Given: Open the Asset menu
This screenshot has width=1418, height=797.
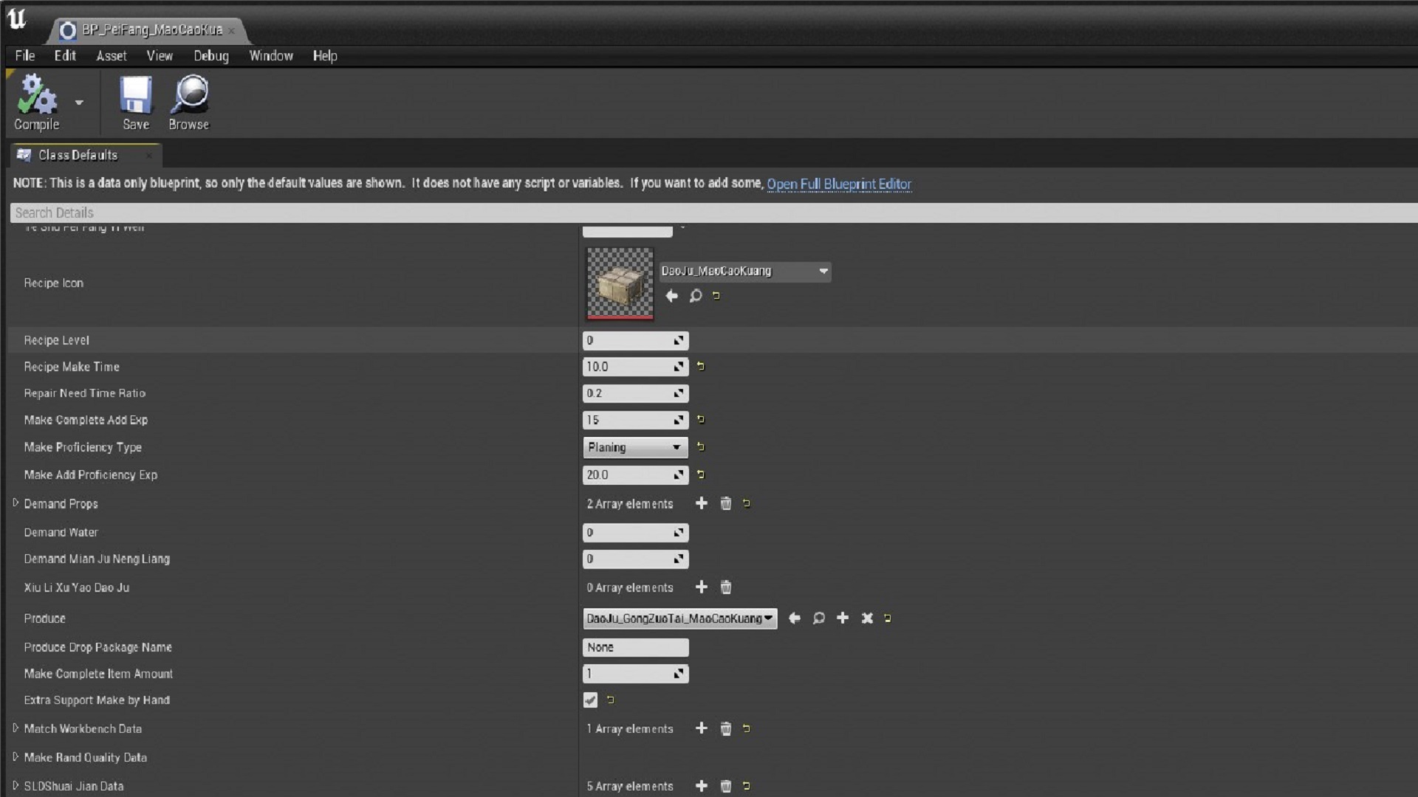Looking at the screenshot, I should pos(111,55).
